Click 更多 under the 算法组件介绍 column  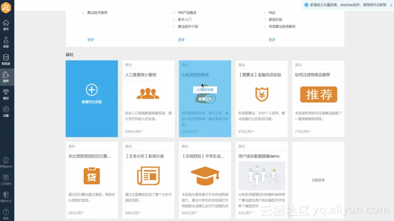pos(181,40)
